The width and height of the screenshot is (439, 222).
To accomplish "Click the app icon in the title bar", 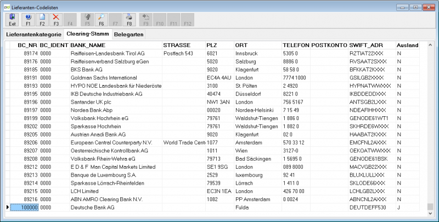I will 7,7.
